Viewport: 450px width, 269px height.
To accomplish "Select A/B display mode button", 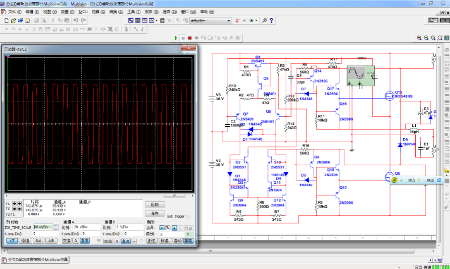I will point(51,241).
